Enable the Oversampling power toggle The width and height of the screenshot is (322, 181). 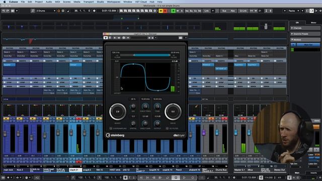point(111,129)
